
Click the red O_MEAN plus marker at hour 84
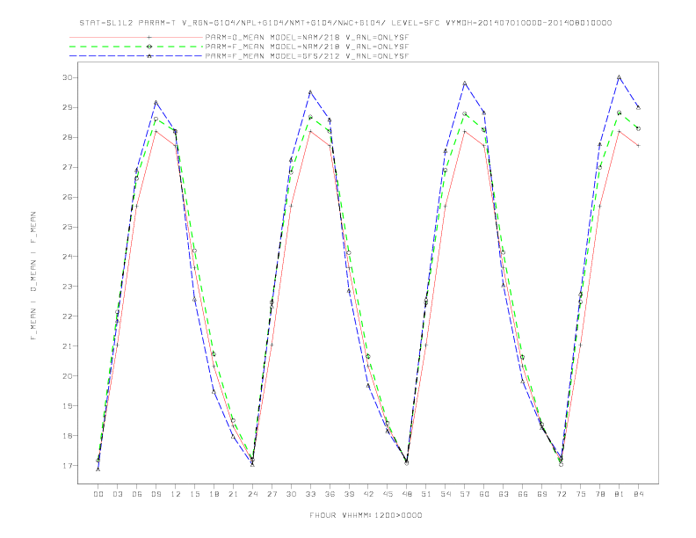tap(638, 146)
